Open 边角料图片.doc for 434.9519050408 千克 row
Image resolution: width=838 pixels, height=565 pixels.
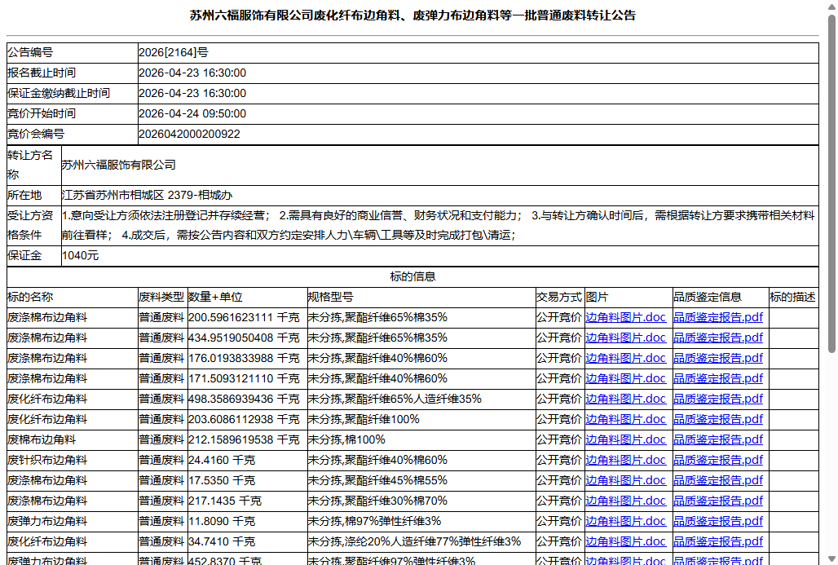coord(625,338)
